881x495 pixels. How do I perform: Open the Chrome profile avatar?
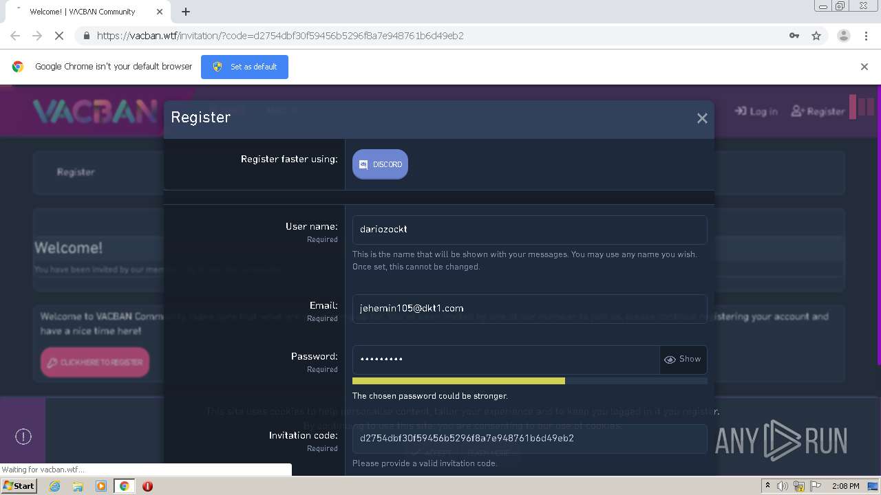(843, 36)
